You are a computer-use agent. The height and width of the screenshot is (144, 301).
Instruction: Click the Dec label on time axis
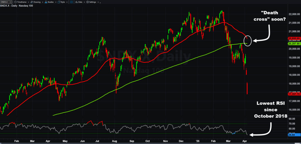click(x=181, y=141)
